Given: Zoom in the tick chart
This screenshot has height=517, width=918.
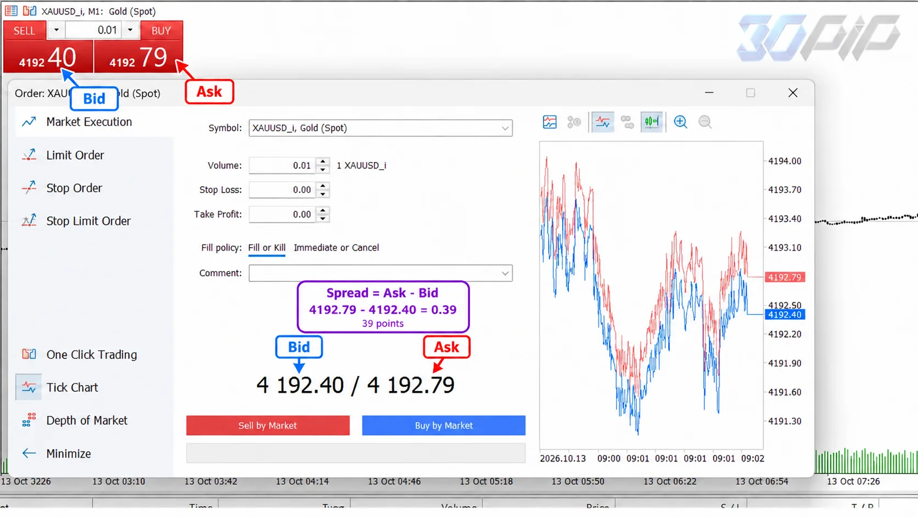Looking at the screenshot, I should tap(680, 122).
